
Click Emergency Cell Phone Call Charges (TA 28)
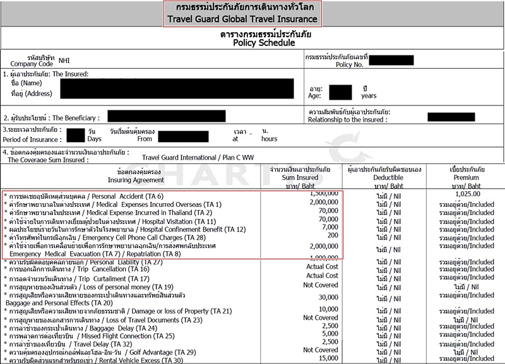[x=105, y=238]
